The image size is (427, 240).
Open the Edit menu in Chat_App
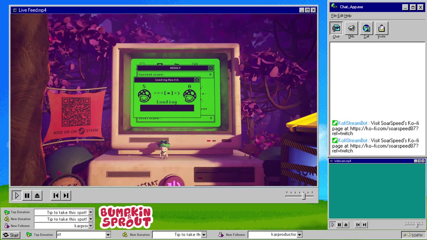click(x=340, y=16)
